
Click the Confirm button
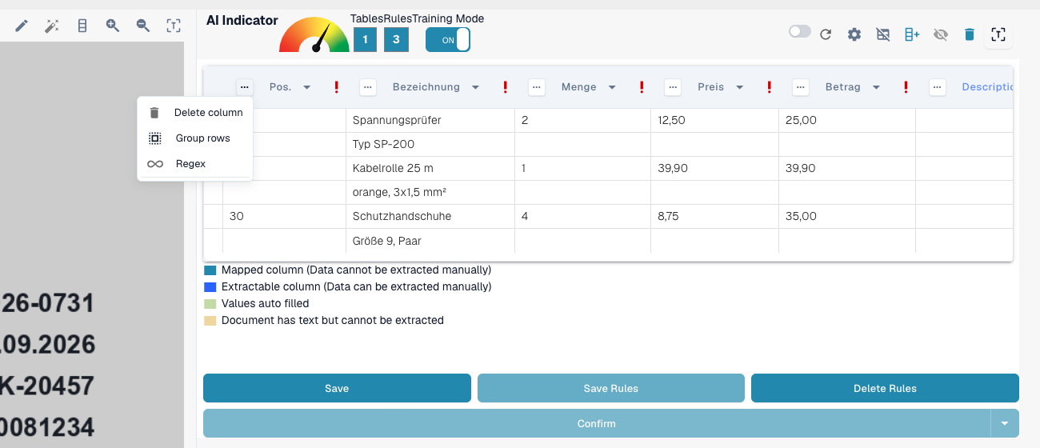click(597, 423)
